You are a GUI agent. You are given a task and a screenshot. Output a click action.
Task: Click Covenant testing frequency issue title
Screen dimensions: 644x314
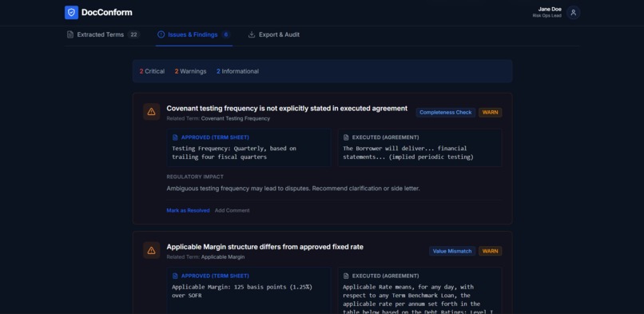pyautogui.click(x=287, y=109)
